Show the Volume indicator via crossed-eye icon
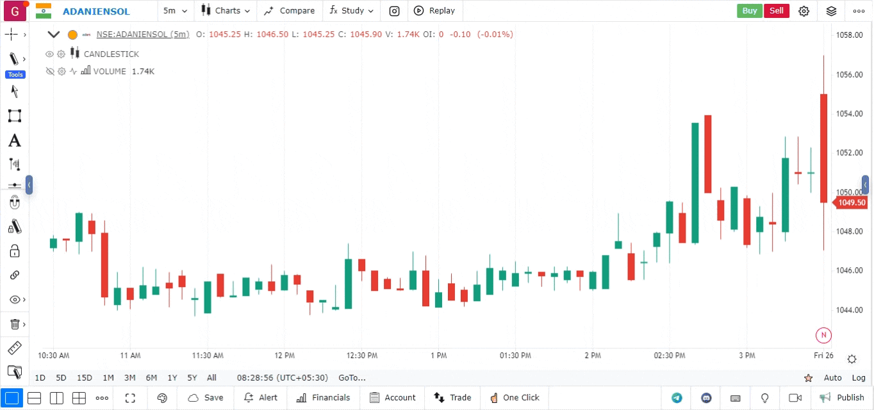Screen dimensions: 874x410 (x=49, y=72)
